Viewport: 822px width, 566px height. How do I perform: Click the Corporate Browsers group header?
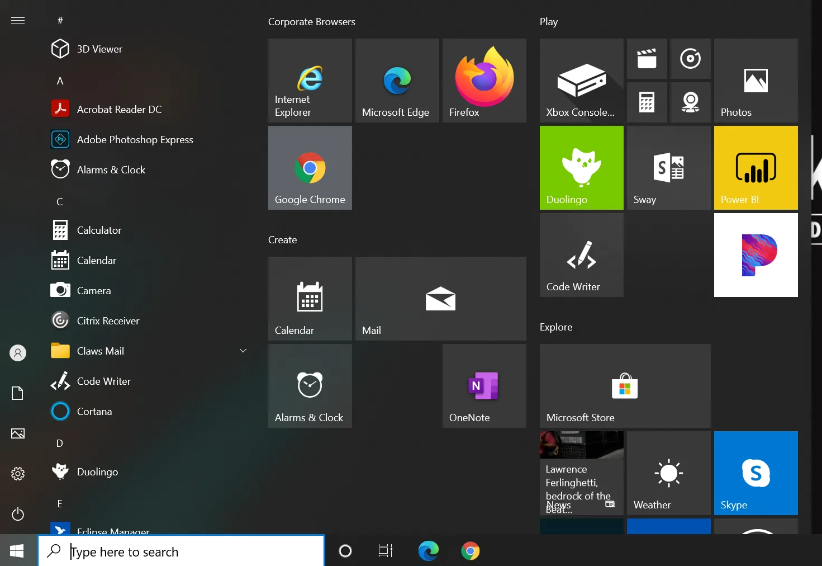[312, 22]
